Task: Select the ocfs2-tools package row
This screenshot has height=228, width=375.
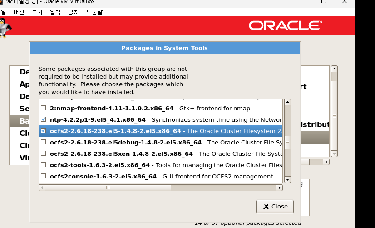Action: 161,165
